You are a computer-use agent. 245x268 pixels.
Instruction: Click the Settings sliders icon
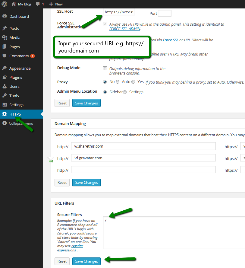5,105
